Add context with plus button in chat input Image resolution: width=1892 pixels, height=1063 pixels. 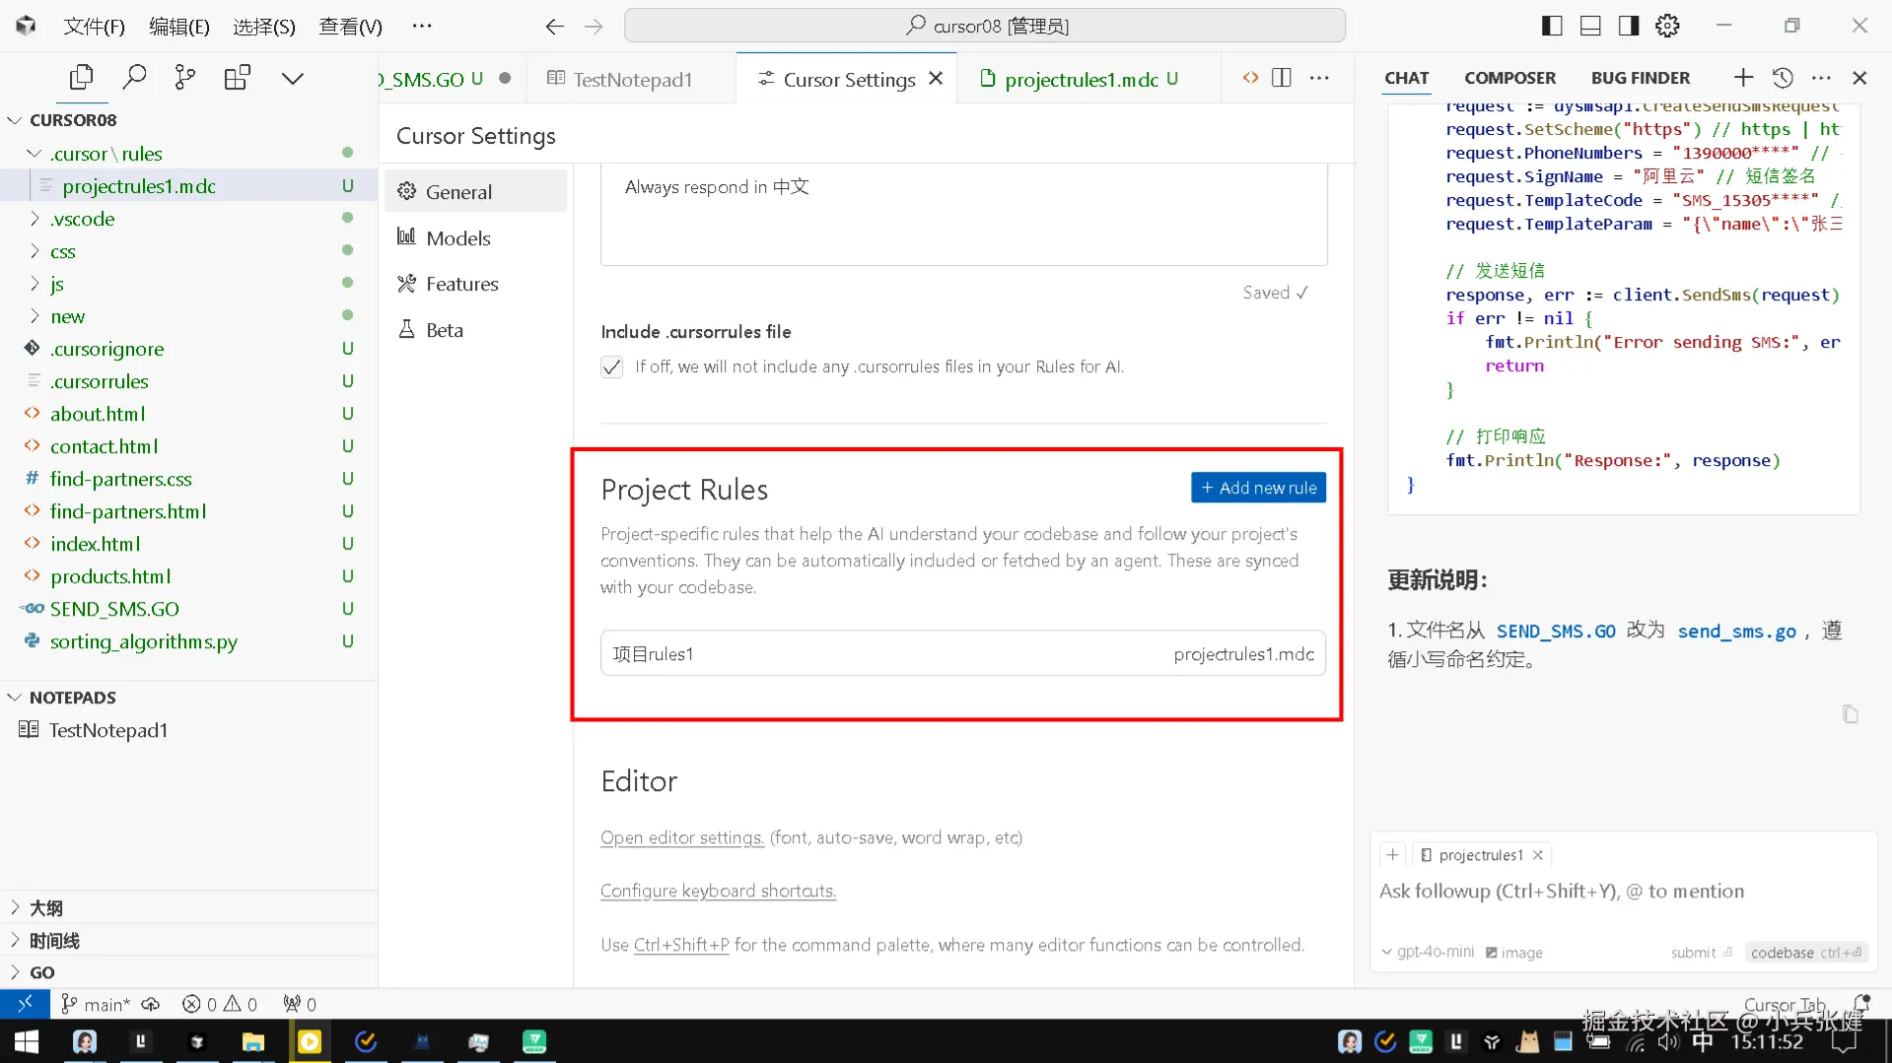pyautogui.click(x=1392, y=855)
